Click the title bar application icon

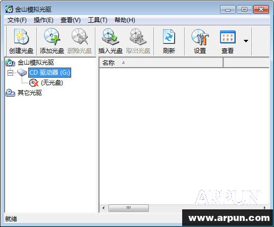9,9
